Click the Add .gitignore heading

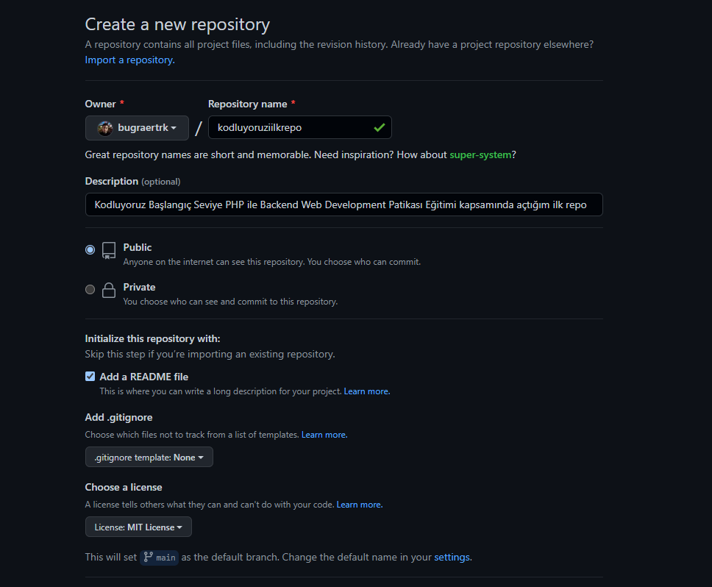[x=118, y=418]
